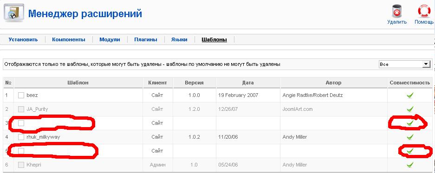Check the unnamed template in row 5

(x=21, y=151)
